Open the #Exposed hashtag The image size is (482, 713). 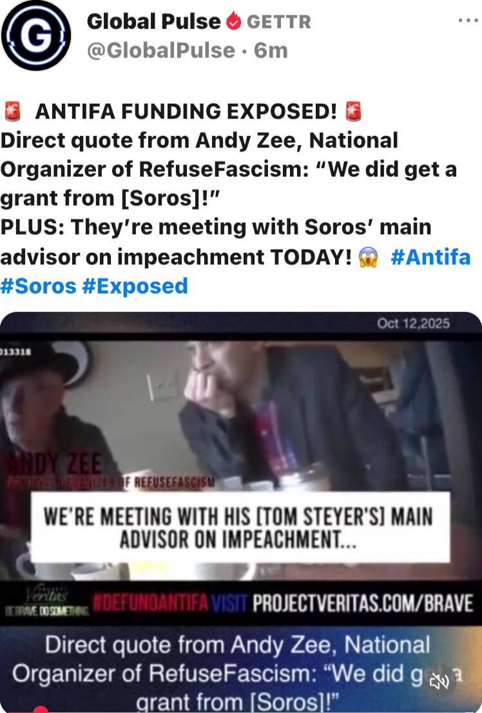pyautogui.click(x=135, y=286)
